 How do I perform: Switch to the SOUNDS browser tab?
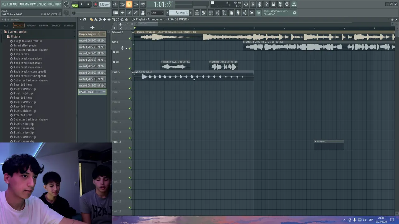[x=56, y=26]
